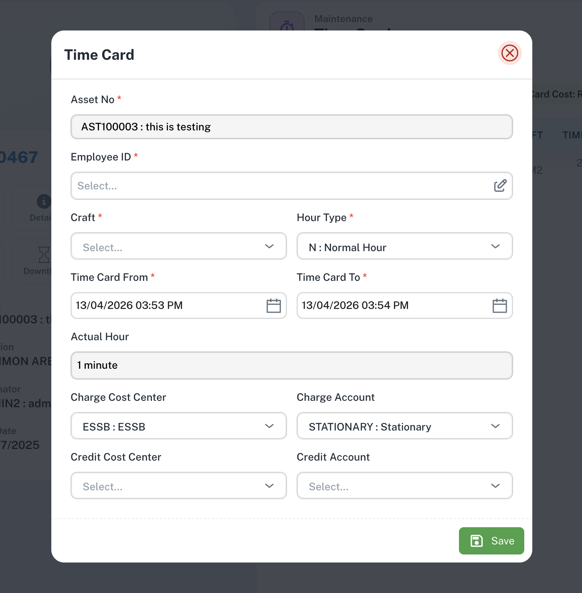The image size is (582, 593).
Task: Close the Time Card dialog
Action: click(509, 53)
